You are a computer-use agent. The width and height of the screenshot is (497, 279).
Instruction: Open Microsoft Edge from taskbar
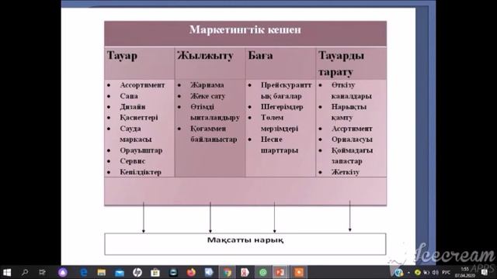click(x=84, y=272)
